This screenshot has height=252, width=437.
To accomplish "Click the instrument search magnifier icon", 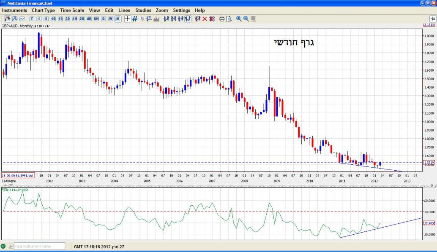I will (11, 246).
